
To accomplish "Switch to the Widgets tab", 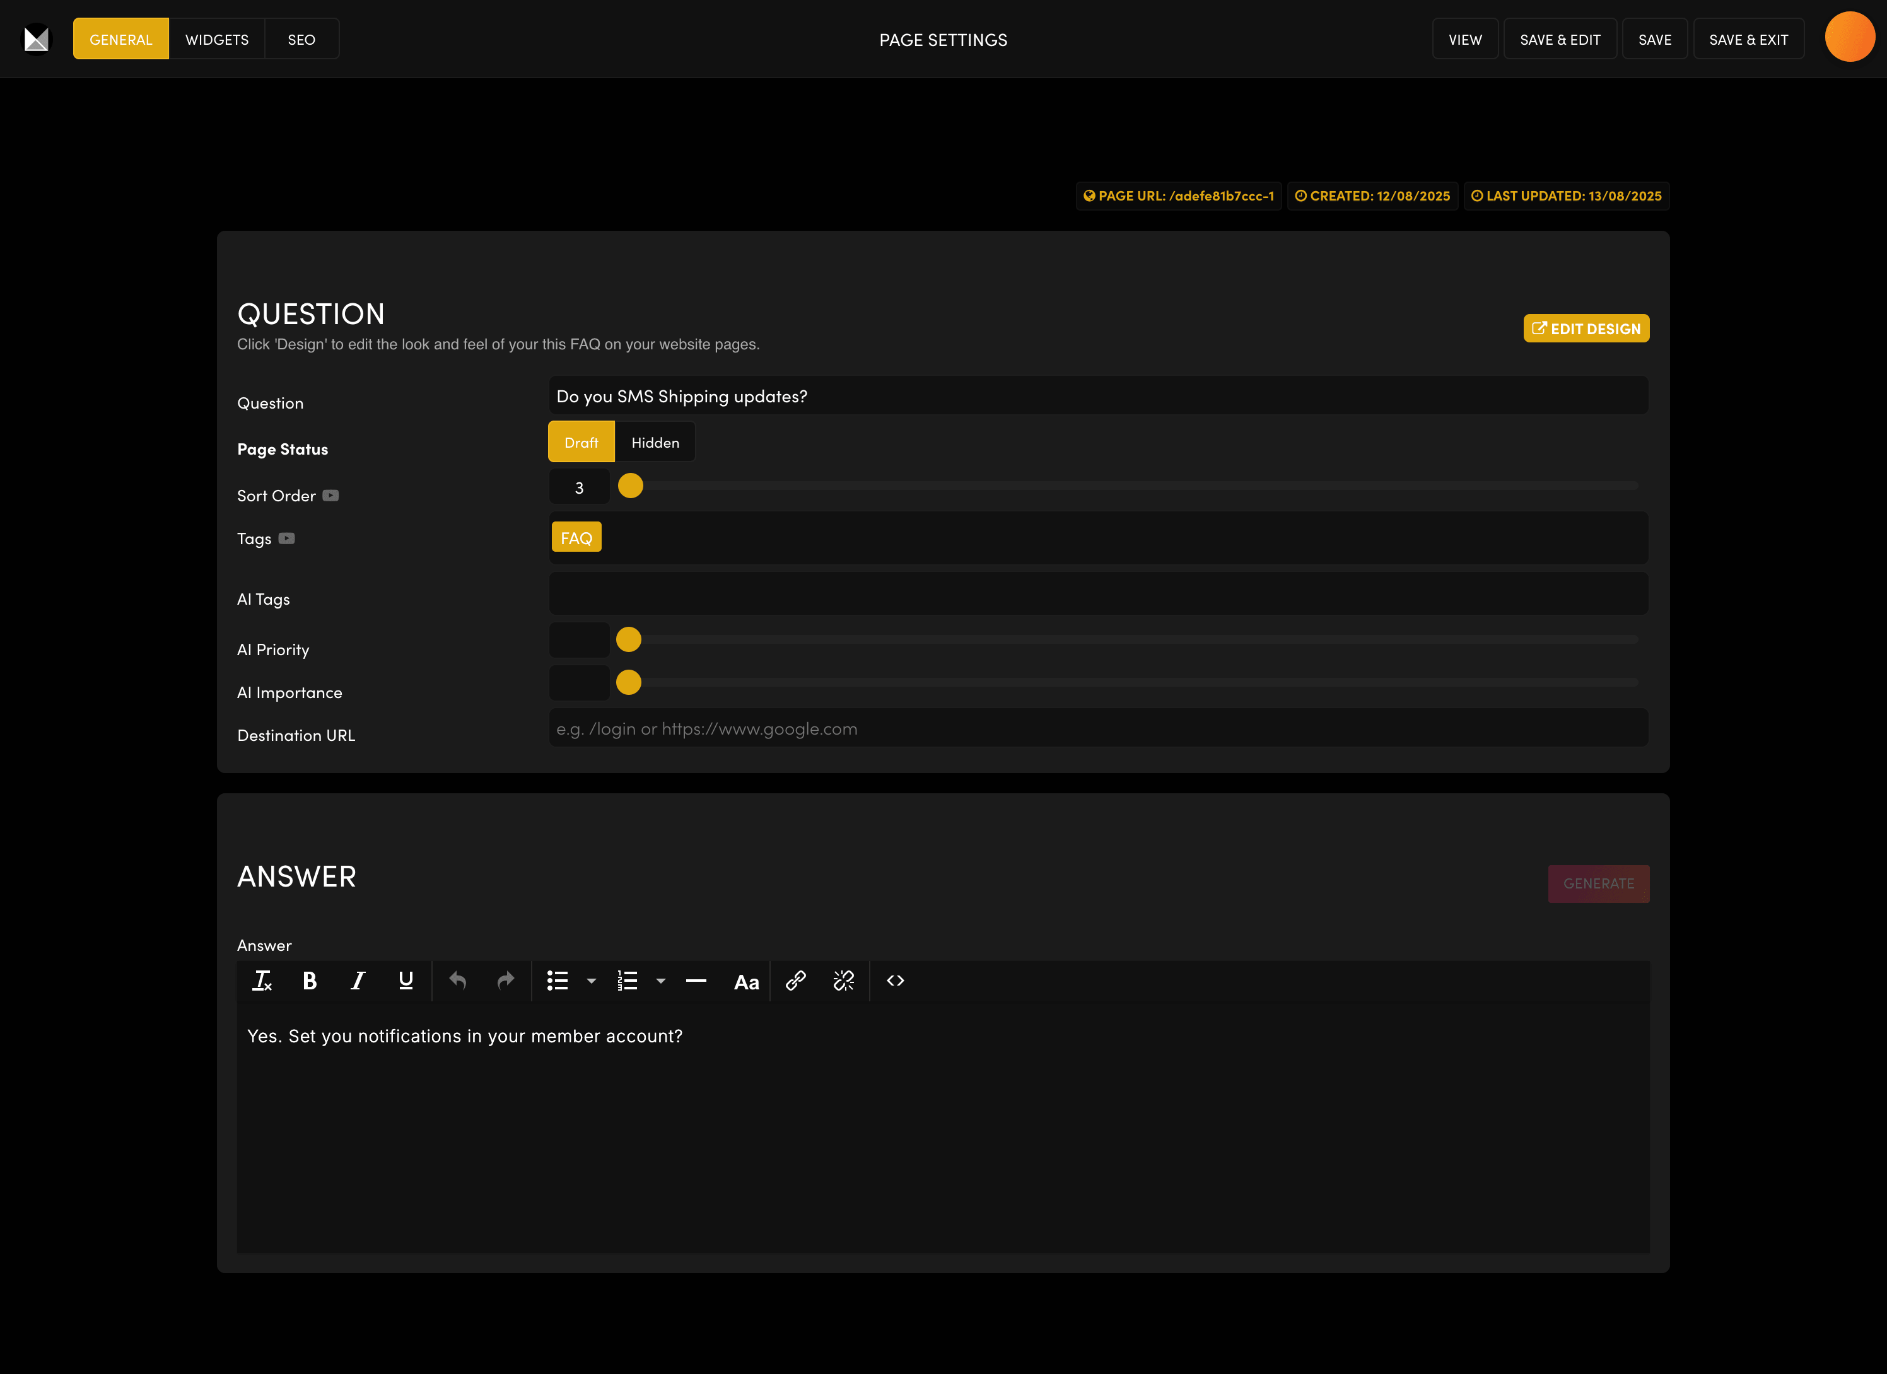I will [x=216, y=39].
